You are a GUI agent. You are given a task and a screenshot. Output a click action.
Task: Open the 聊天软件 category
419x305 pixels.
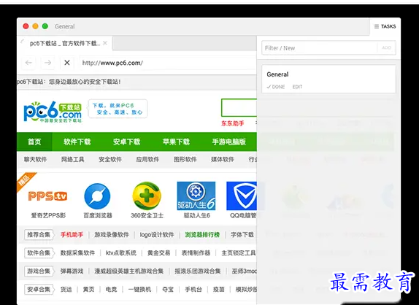pos(35,160)
